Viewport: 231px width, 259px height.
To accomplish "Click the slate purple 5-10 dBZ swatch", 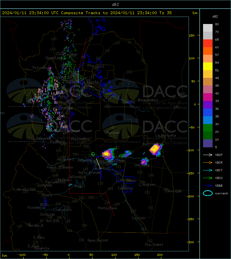I will 208,143.
